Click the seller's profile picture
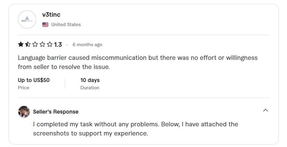The height and width of the screenshot is (147, 287). pos(24,112)
